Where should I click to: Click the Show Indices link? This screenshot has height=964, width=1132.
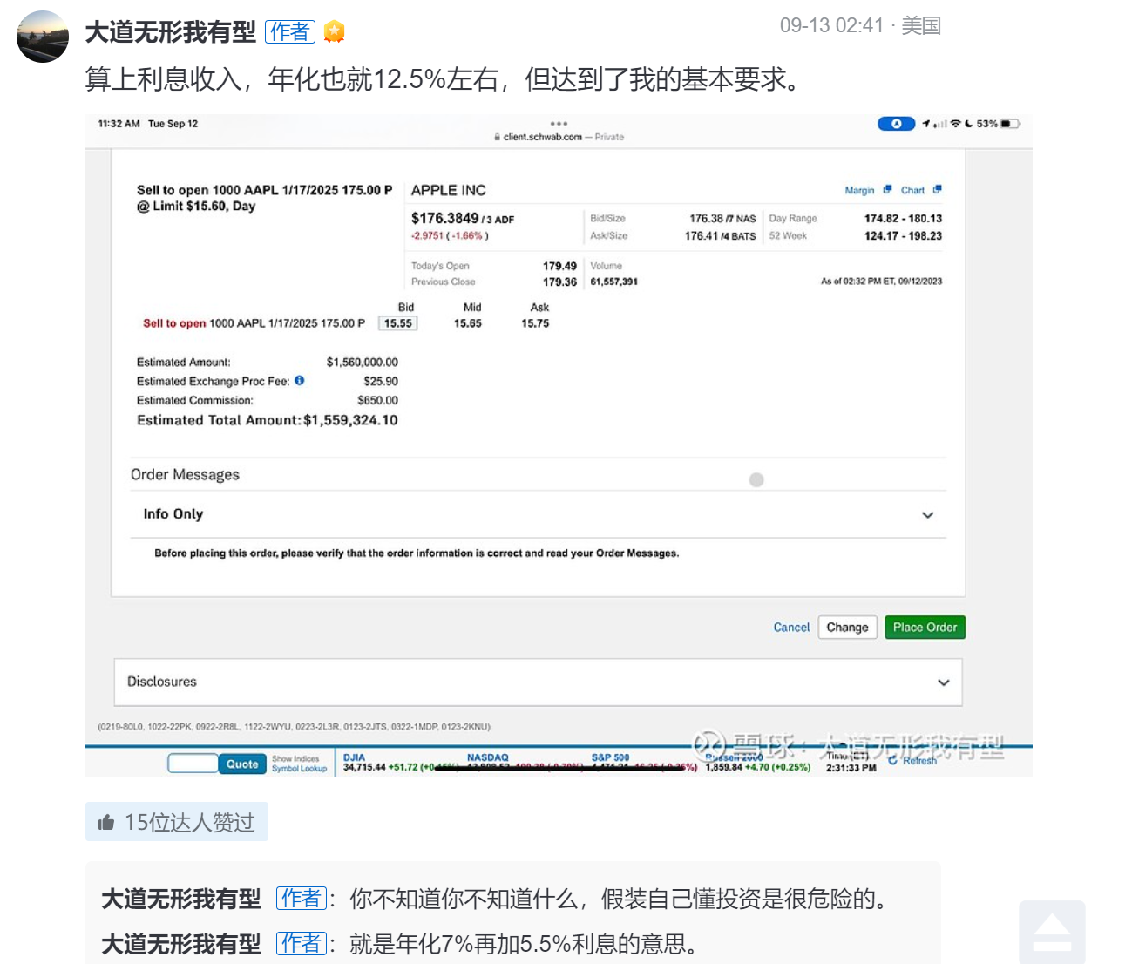[295, 759]
